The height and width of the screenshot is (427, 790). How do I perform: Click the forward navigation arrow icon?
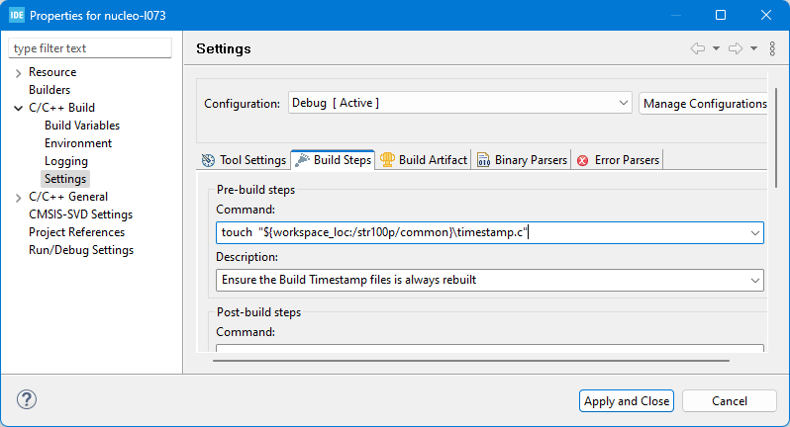click(736, 48)
